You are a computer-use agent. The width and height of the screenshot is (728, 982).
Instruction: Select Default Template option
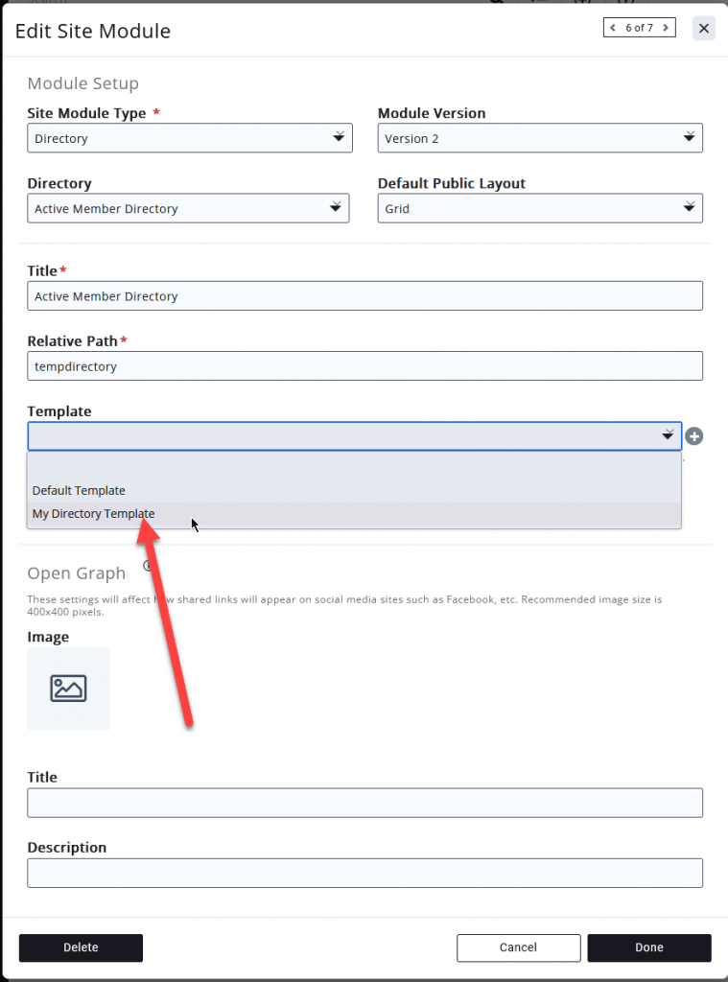coord(79,491)
